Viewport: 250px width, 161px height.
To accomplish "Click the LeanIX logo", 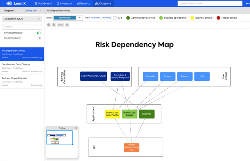I will [x=16, y=3].
